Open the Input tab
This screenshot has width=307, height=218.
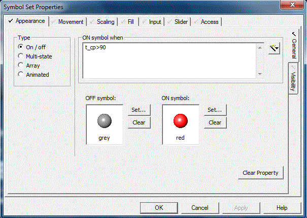pos(152,22)
